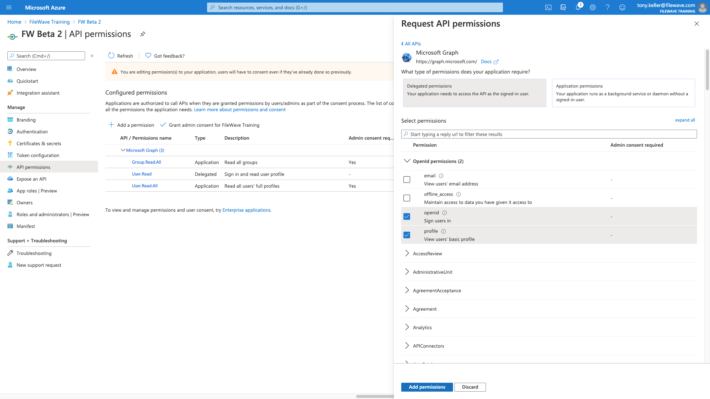Click the top Azure resource search bar
Screen dimensions: 710x399
tap(355, 7)
